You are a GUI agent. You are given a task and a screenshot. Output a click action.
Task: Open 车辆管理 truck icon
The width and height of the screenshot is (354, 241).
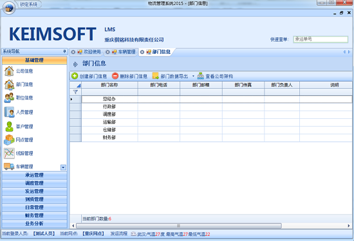(9, 166)
